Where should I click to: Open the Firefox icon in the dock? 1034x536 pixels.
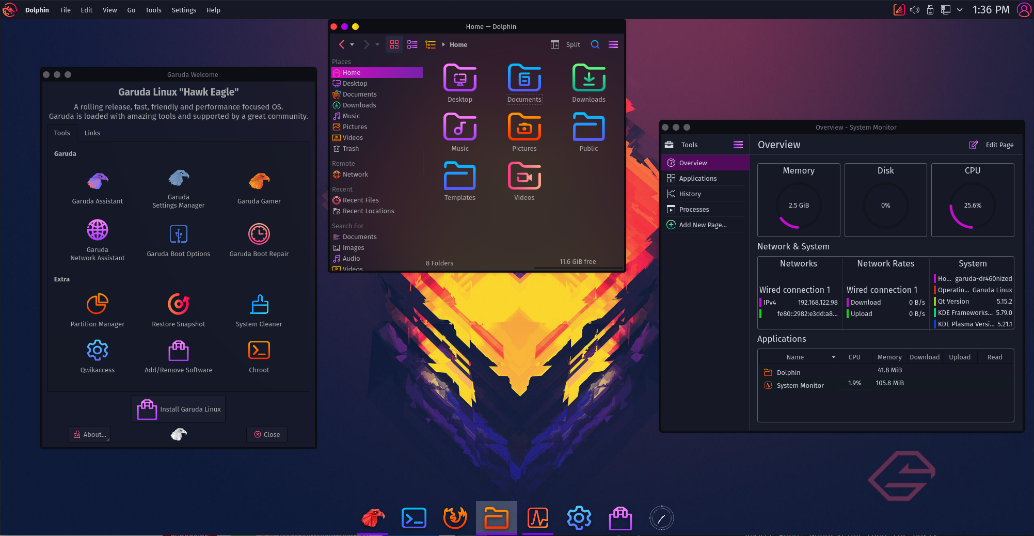coord(455,517)
